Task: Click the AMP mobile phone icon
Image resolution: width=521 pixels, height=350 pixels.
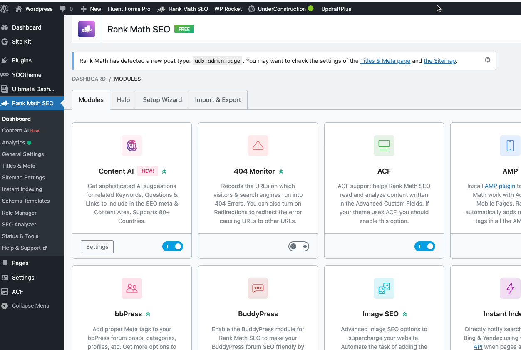Action: click(510, 146)
